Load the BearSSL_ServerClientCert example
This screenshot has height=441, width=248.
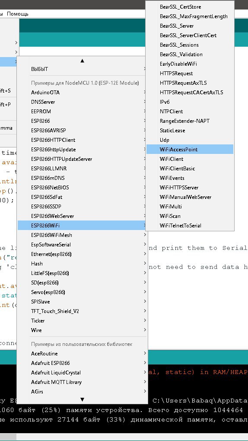coord(190,35)
